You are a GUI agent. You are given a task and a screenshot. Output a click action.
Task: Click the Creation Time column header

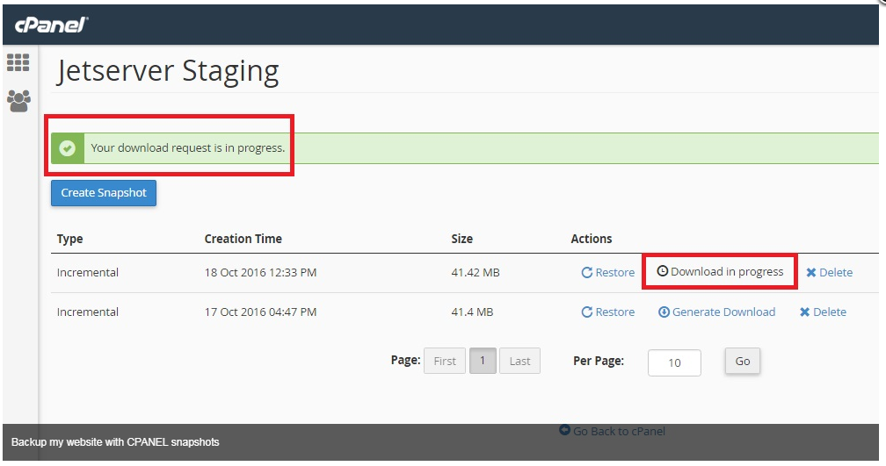[x=243, y=239]
